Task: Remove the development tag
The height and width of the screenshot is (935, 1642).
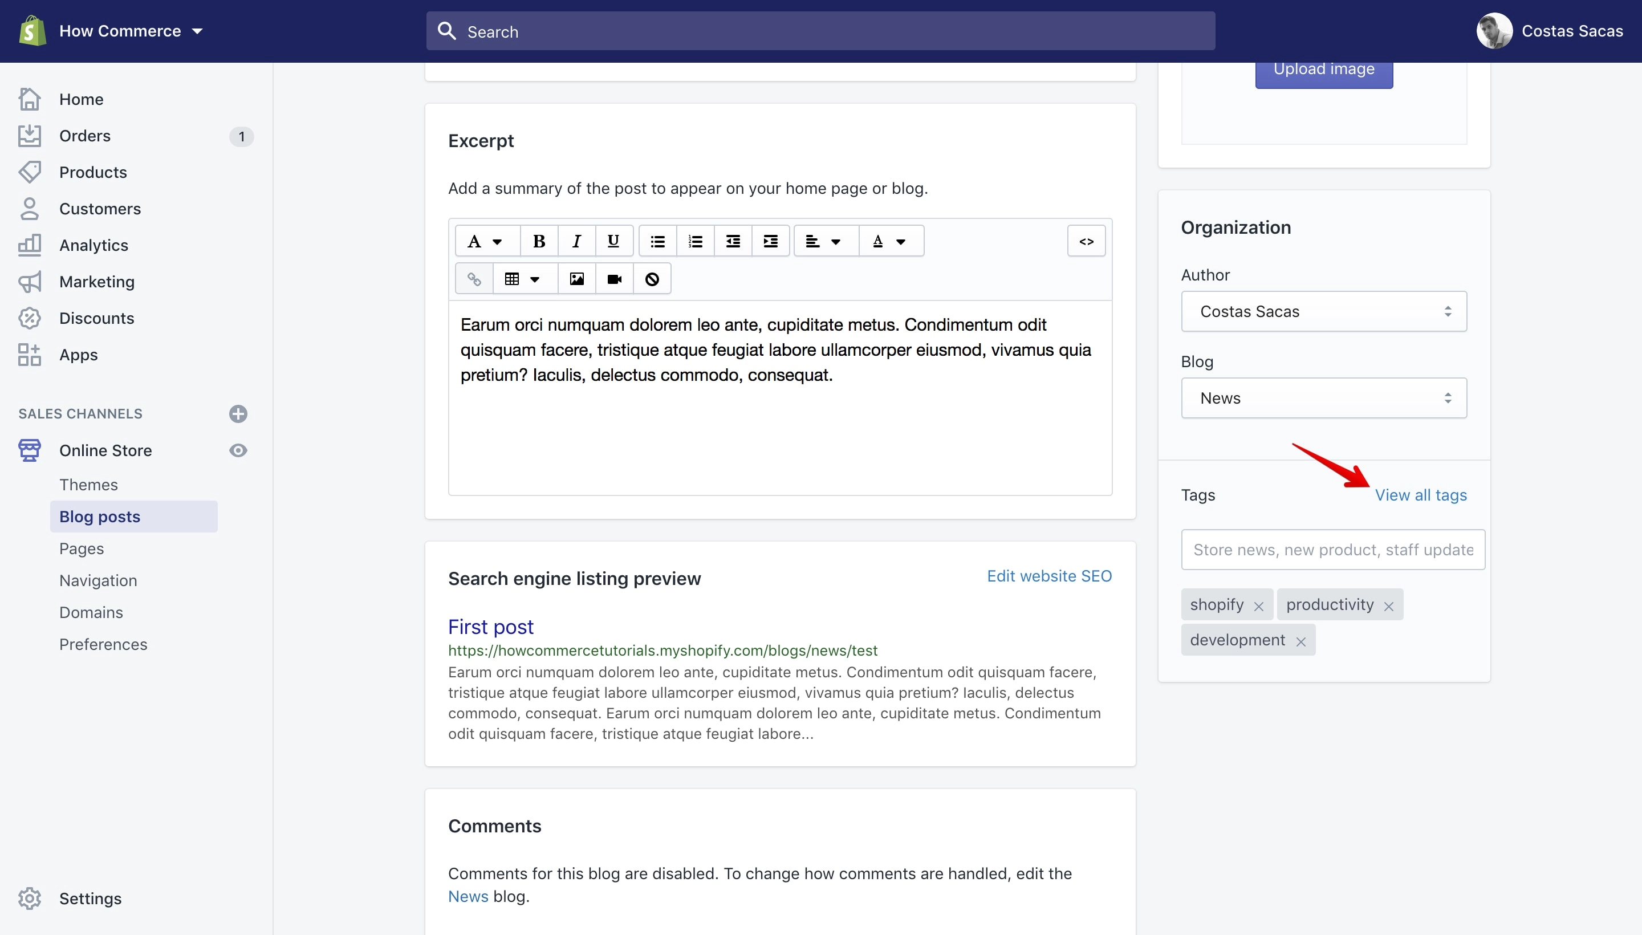Action: (x=1300, y=641)
